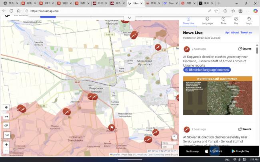Zoom in with the plus button
260x162 pixels.
pyautogui.click(x=6, y=144)
